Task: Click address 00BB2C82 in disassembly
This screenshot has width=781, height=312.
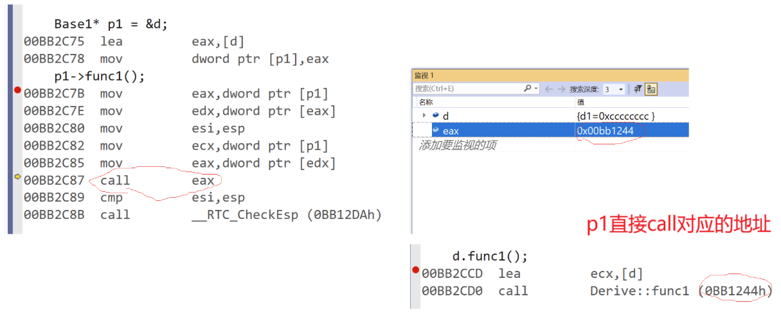Action: [x=54, y=146]
